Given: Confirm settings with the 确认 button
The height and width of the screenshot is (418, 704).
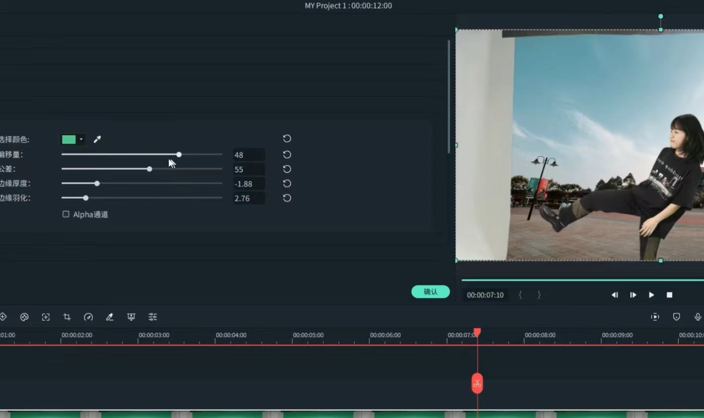Looking at the screenshot, I should coord(431,292).
